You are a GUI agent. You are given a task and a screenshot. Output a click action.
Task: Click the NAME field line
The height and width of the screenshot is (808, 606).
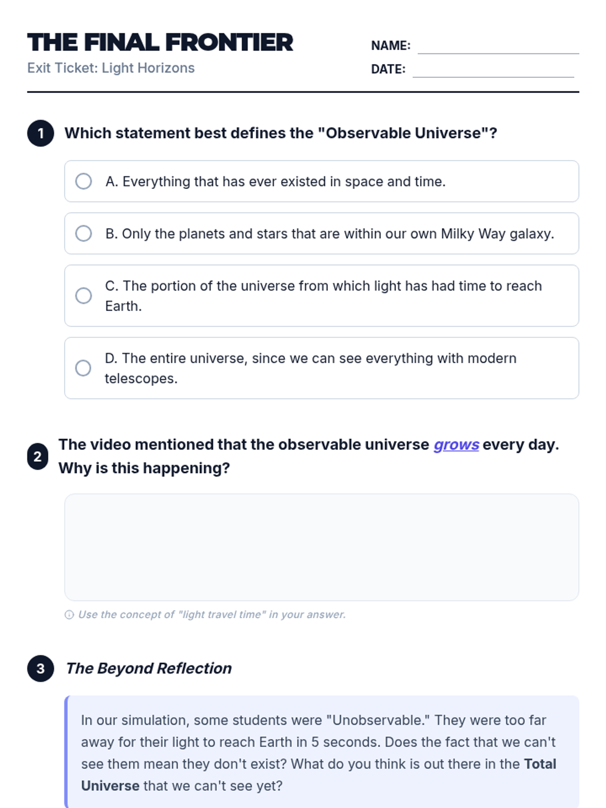point(498,46)
